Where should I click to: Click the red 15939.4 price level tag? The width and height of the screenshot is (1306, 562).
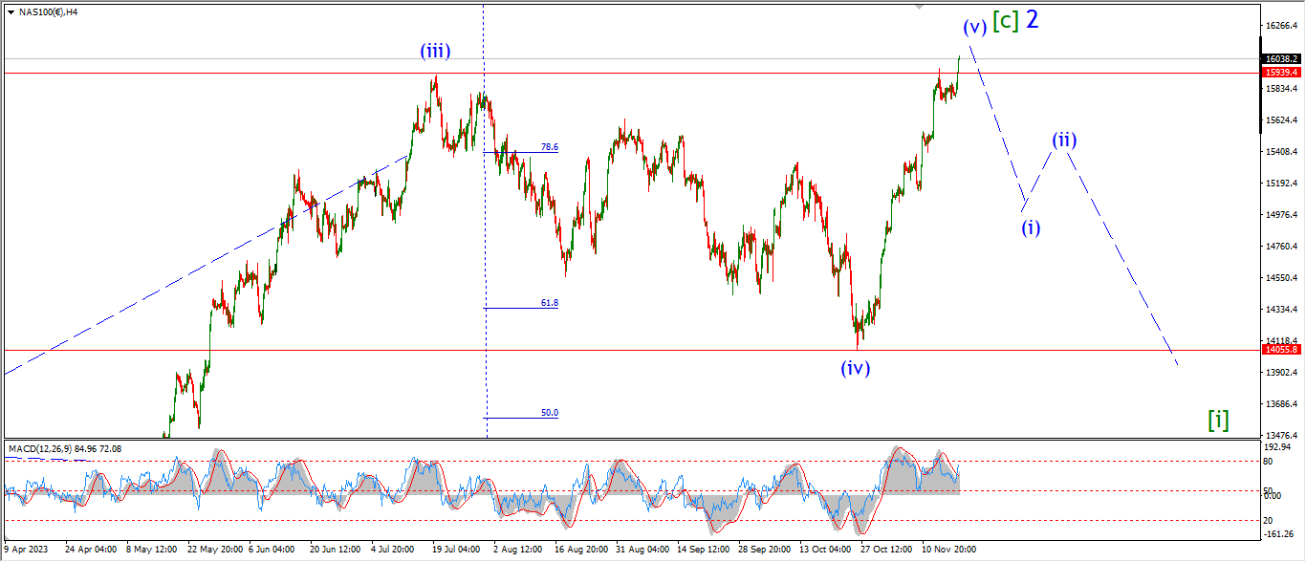pyautogui.click(x=1280, y=72)
